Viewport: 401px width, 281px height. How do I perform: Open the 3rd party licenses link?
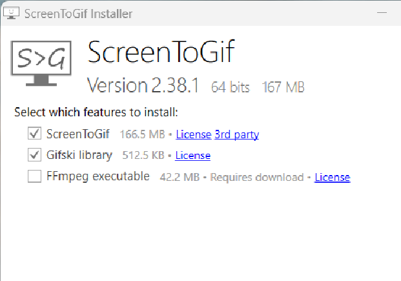(x=237, y=134)
